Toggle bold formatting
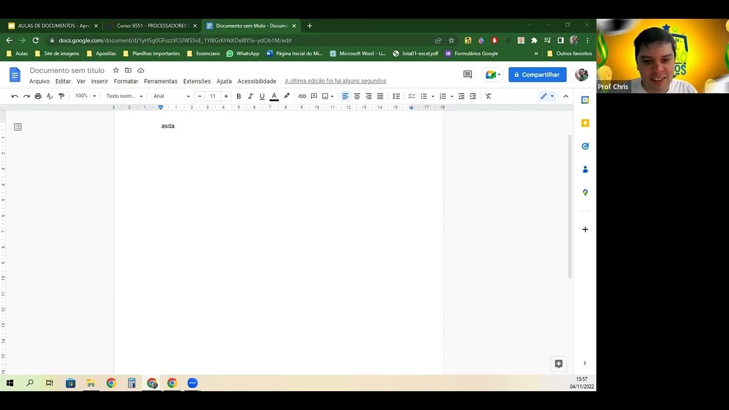The height and width of the screenshot is (410, 729). click(239, 96)
